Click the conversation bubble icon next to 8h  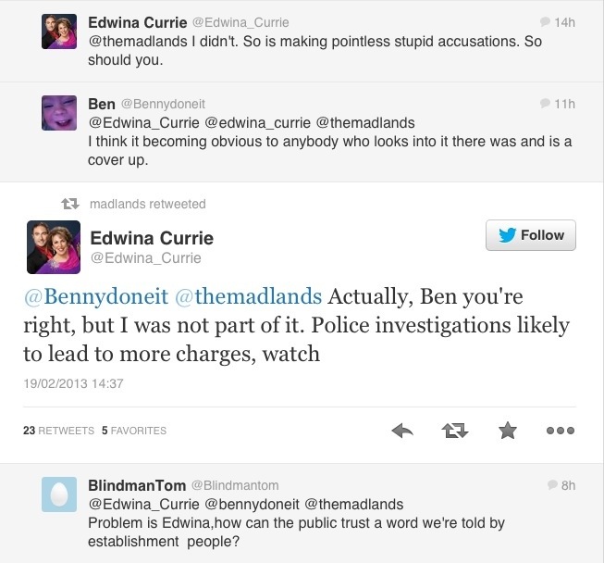click(x=552, y=484)
